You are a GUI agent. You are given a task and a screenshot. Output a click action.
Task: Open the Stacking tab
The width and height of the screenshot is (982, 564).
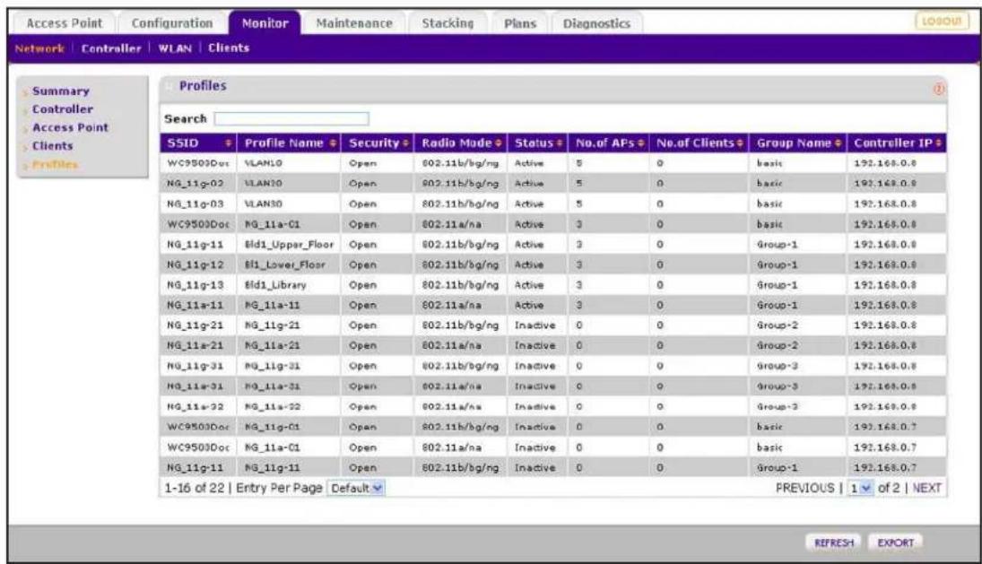(448, 23)
